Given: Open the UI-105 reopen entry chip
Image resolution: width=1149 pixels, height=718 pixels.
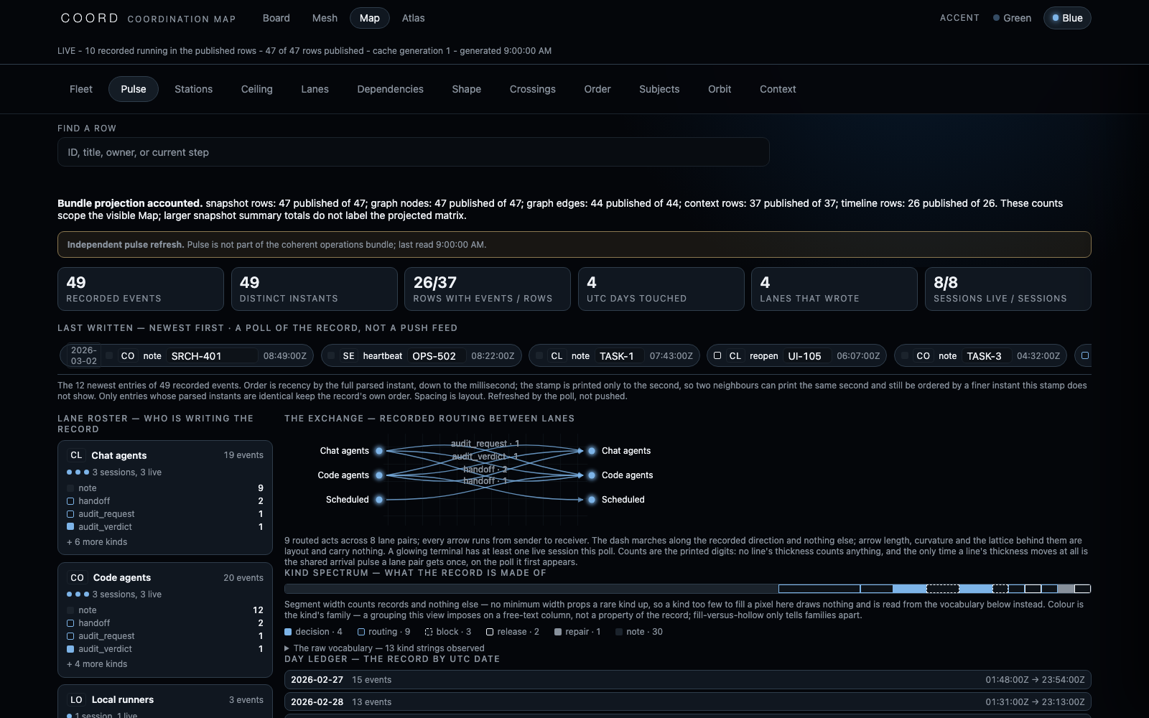Looking at the screenshot, I should click(x=796, y=356).
